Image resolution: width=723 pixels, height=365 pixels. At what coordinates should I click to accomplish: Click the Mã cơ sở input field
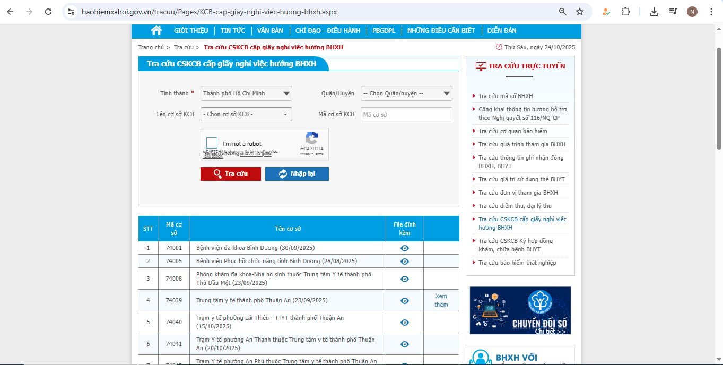[x=406, y=115]
